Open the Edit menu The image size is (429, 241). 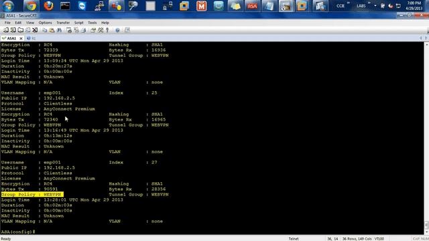[18, 23]
